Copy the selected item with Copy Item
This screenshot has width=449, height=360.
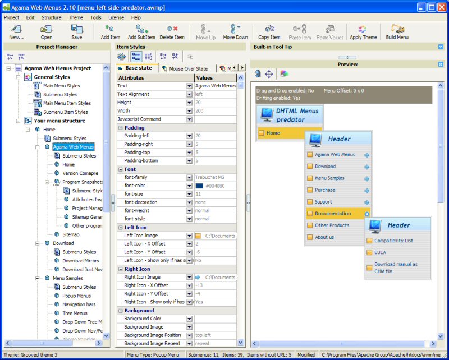tap(269, 32)
